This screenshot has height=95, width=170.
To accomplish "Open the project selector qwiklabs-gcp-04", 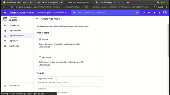I will 52,13.
